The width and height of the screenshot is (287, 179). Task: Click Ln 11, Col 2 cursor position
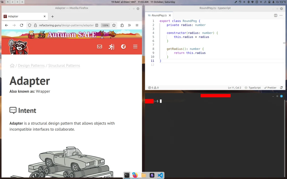tap(234, 88)
